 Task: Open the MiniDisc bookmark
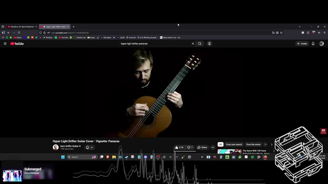48,38
